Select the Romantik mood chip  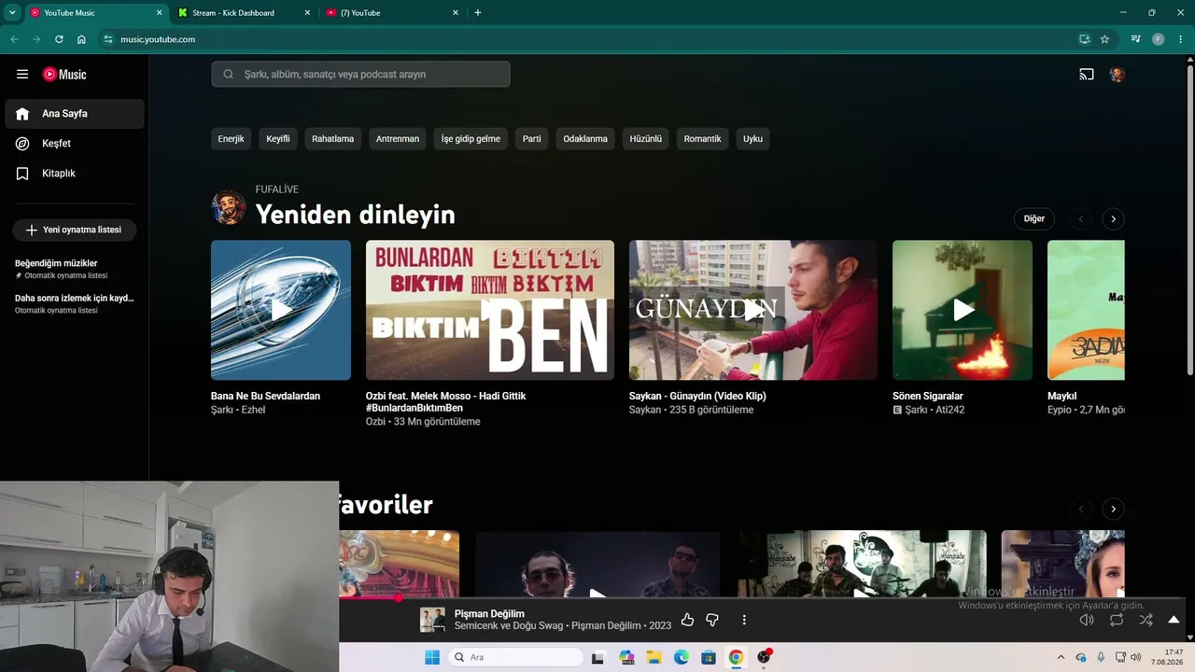[703, 139]
